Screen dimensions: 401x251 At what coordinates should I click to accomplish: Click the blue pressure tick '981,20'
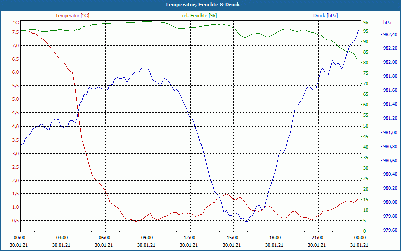pyautogui.click(x=390, y=118)
